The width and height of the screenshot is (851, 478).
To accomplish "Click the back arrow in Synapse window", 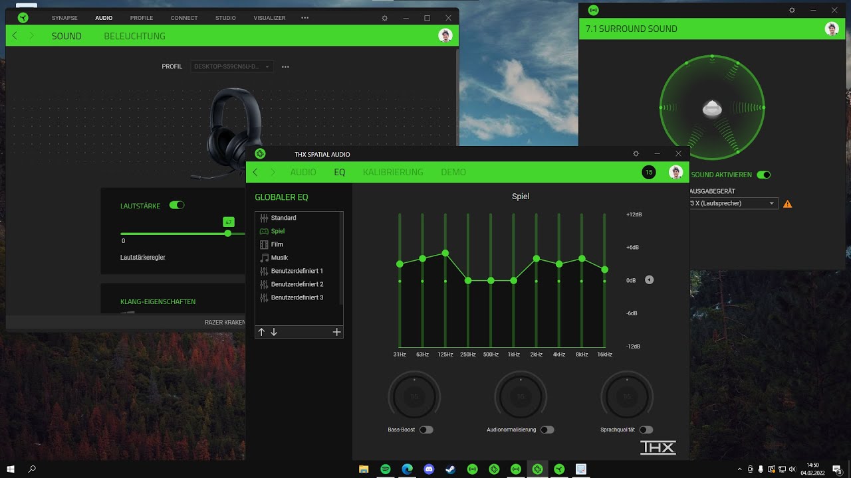I will 15,36.
